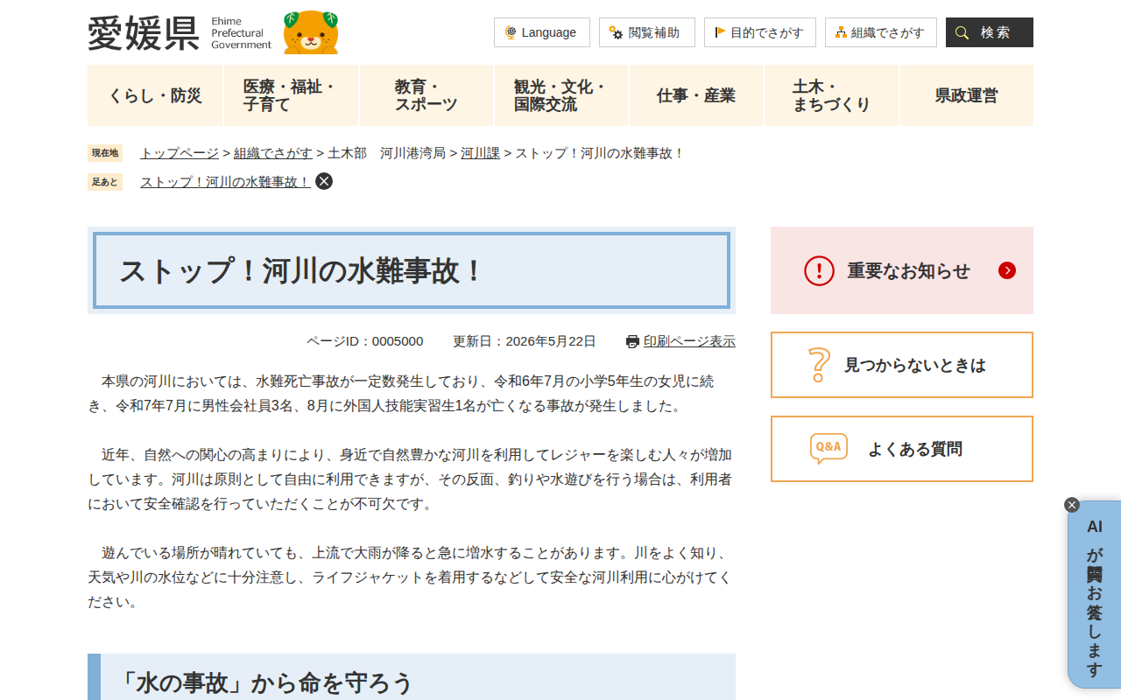Click the magnifier icon in 検索 button
This screenshot has height=700, width=1121.
[x=962, y=32]
